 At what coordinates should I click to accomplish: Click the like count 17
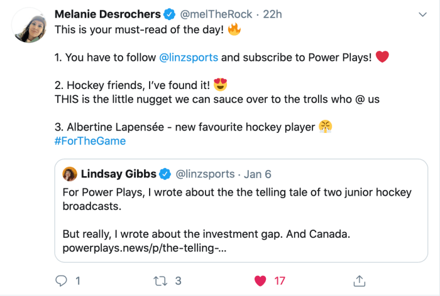279,281
